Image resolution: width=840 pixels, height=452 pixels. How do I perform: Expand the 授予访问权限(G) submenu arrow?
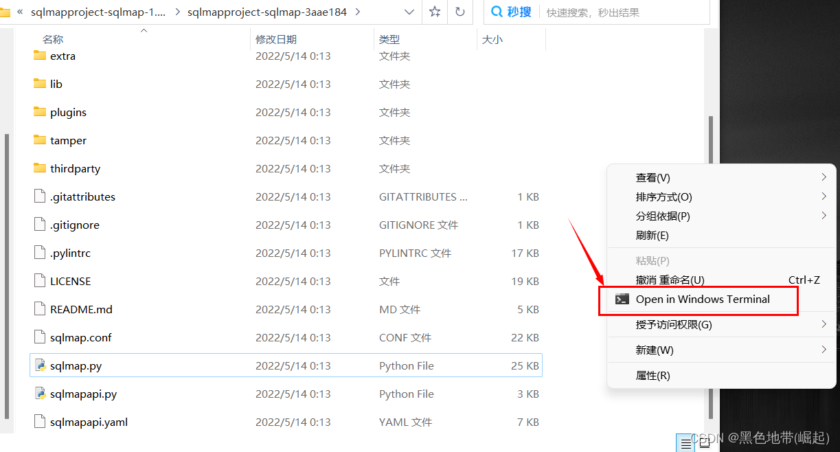[x=824, y=324]
